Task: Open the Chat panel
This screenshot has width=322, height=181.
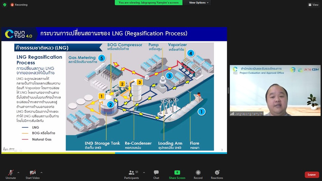Action: [156, 174]
